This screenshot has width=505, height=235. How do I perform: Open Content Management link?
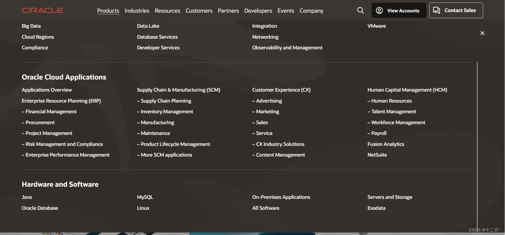tap(278, 155)
